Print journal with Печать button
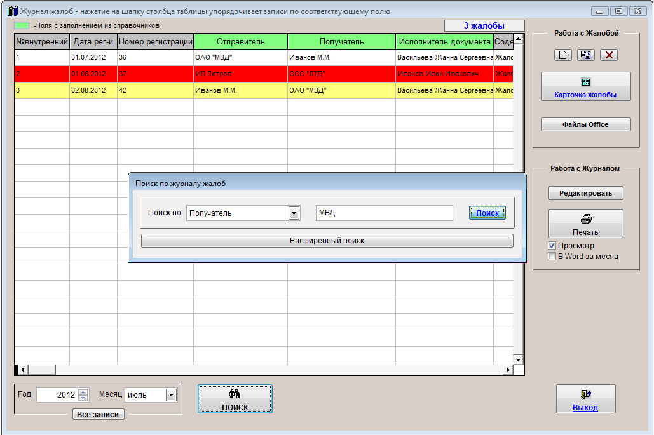The image size is (654, 435). [585, 224]
